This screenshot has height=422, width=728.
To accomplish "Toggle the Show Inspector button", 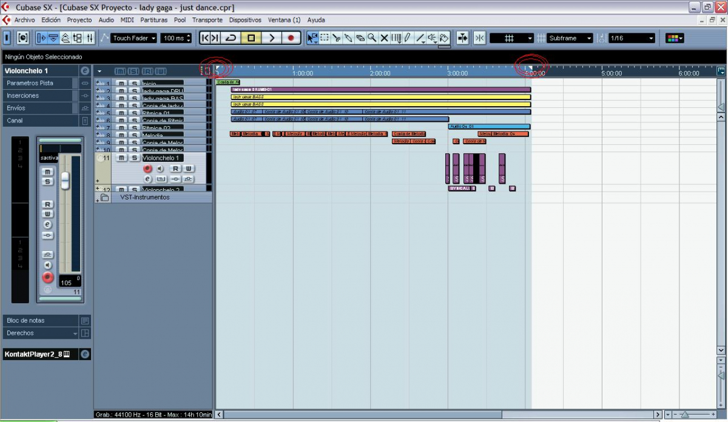I will coord(41,38).
